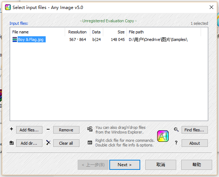Click the minus icon beside Remove

click(x=48, y=129)
